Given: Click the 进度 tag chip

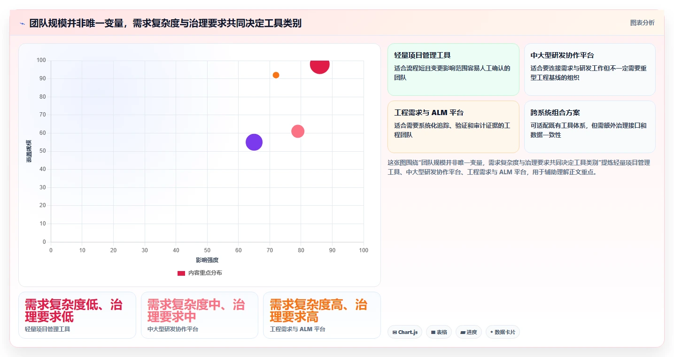Looking at the screenshot, I should click(x=469, y=332).
